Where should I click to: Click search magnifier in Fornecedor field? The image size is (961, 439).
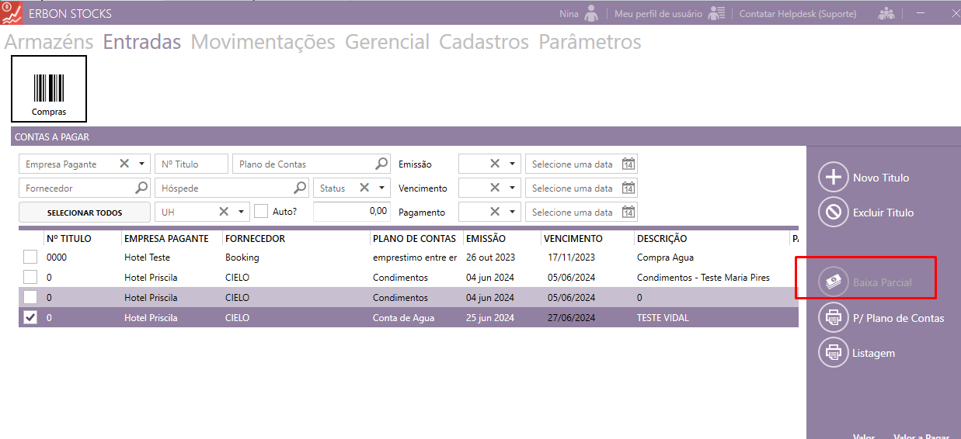(141, 188)
